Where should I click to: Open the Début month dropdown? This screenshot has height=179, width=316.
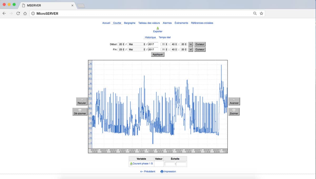tap(136, 44)
